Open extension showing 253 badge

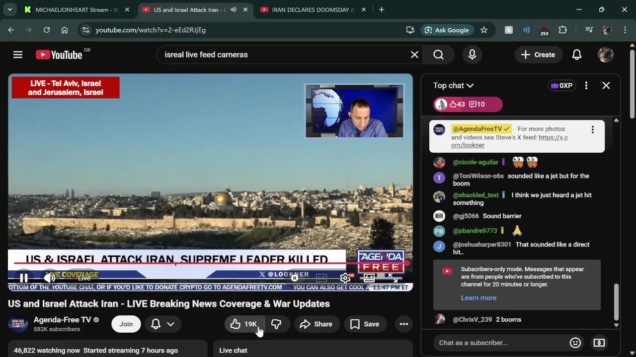click(x=544, y=30)
